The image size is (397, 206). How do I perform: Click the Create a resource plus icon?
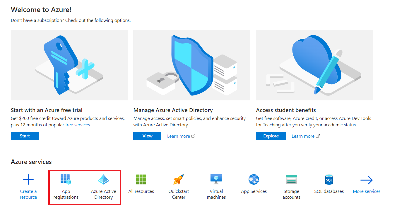coord(28,179)
